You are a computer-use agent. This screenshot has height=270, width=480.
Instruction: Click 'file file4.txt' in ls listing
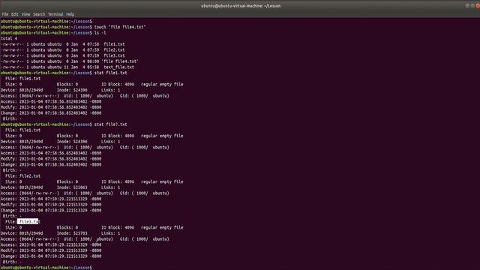(x=120, y=61)
